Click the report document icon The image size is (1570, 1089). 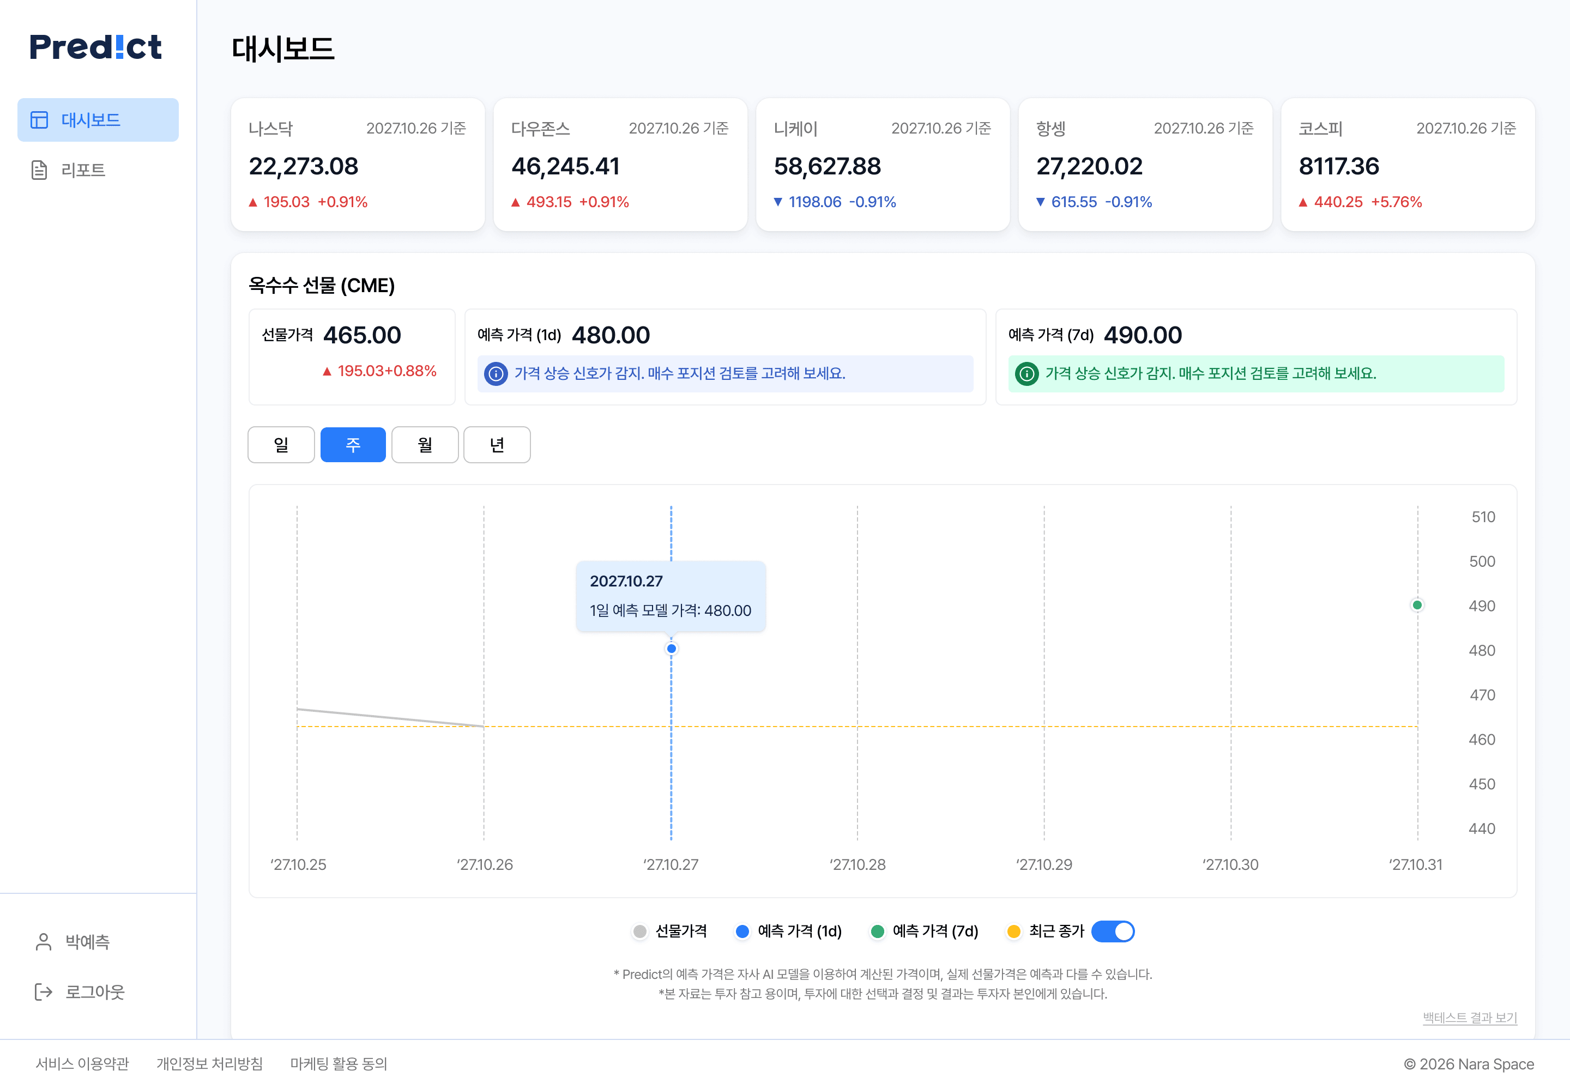40,170
